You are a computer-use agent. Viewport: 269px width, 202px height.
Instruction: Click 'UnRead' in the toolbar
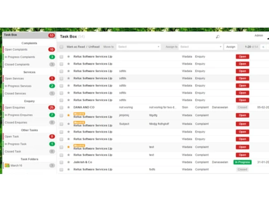click(x=94, y=47)
